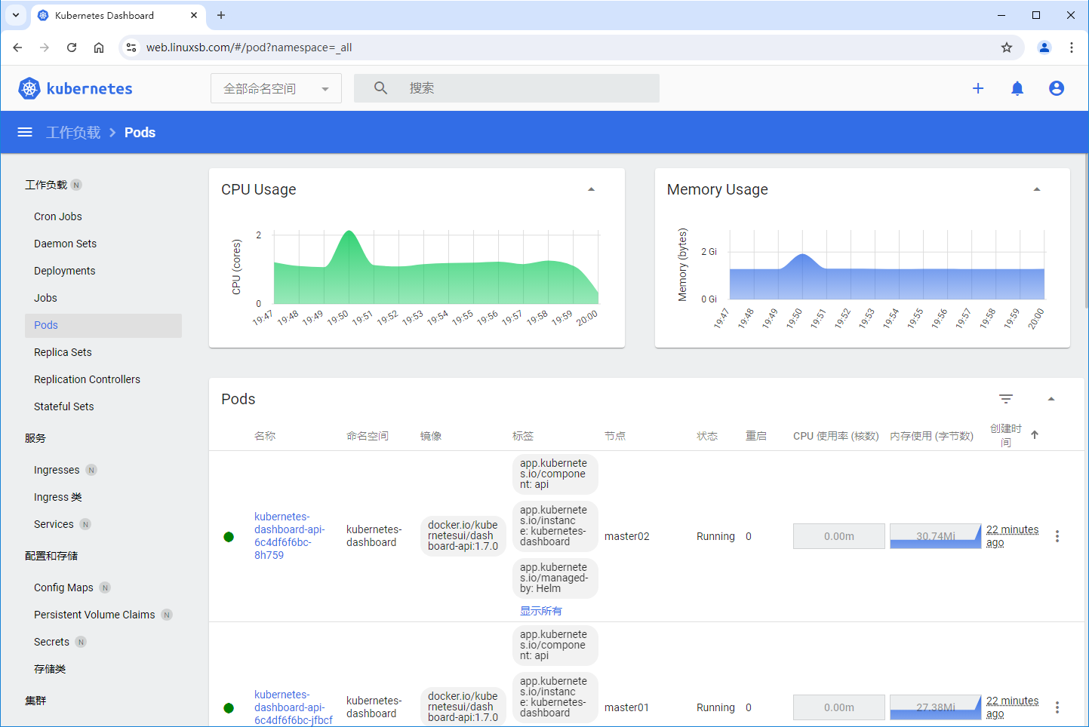Image resolution: width=1089 pixels, height=727 pixels.
Task: Go to Replica Sets in sidebar
Action: click(x=63, y=352)
